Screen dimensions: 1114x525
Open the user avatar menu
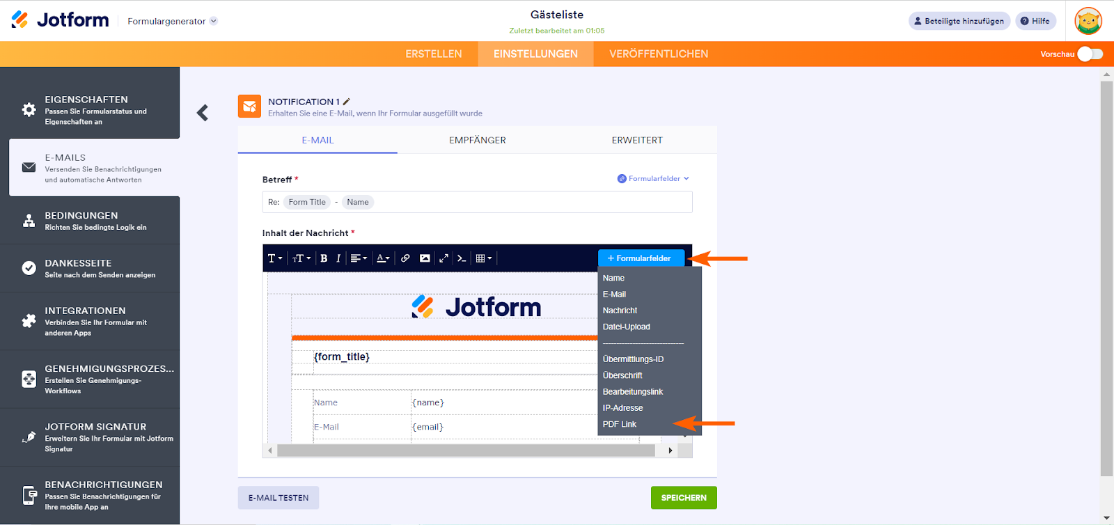[x=1088, y=21]
